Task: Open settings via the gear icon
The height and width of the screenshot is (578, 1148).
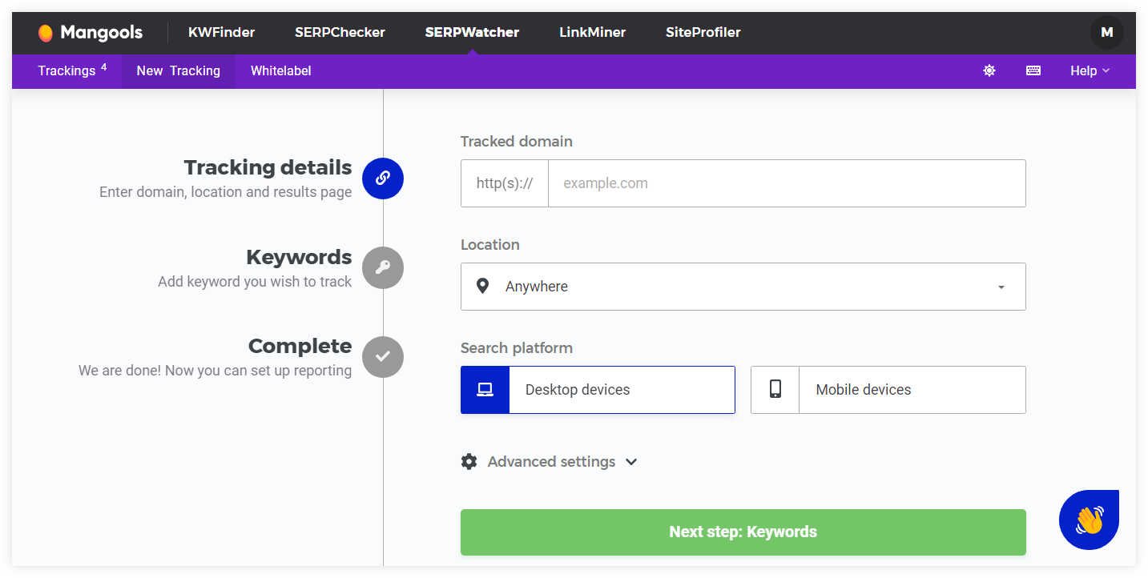Action: point(989,70)
